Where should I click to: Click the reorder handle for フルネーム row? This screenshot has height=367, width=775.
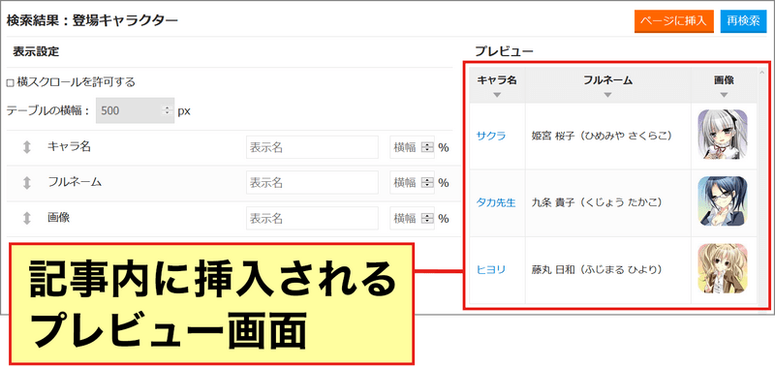point(27,183)
